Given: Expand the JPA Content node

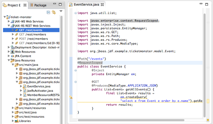Looking at the screenshot, I should (x=9, y=56).
